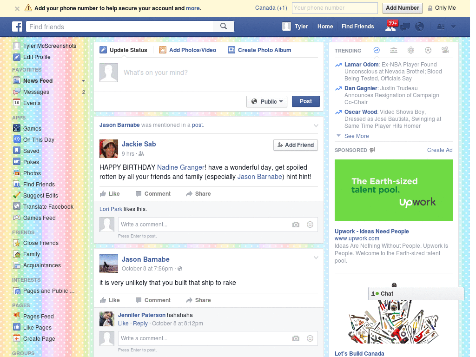476x357 pixels.
Task: Expand News Feed options arrow
Action: pyautogui.click(x=84, y=81)
